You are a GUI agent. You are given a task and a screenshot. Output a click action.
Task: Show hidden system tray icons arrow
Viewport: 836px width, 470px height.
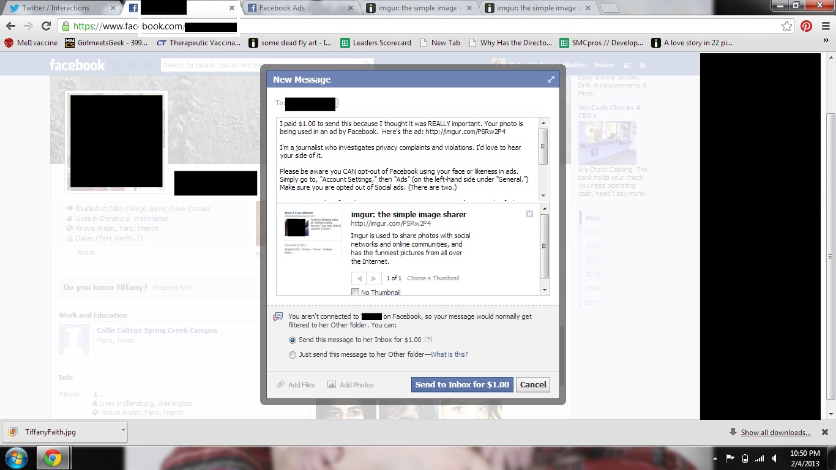pyautogui.click(x=715, y=458)
